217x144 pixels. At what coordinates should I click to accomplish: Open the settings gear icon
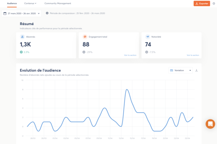click(x=214, y=3)
